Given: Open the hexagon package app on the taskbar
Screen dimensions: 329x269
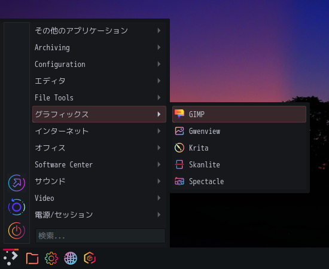Looking at the screenshot, I should (x=90, y=258).
